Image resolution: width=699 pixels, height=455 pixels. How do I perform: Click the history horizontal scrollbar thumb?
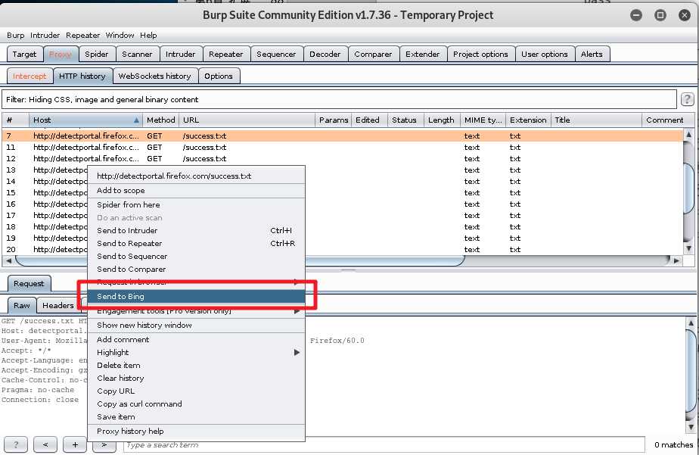241,260
